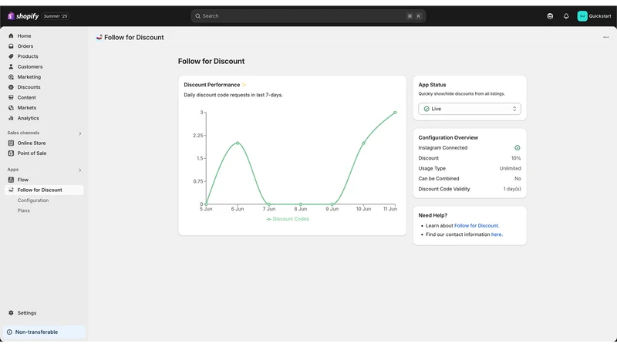The height and width of the screenshot is (347, 617).
Task: Click the Usage Type Unlimited value
Action: [510, 168]
